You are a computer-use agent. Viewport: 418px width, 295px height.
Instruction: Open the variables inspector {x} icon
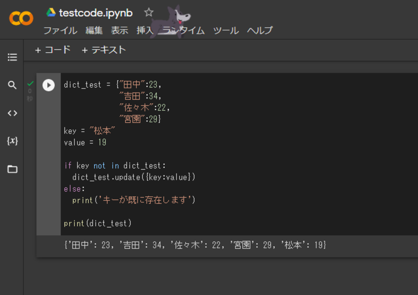click(x=12, y=141)
